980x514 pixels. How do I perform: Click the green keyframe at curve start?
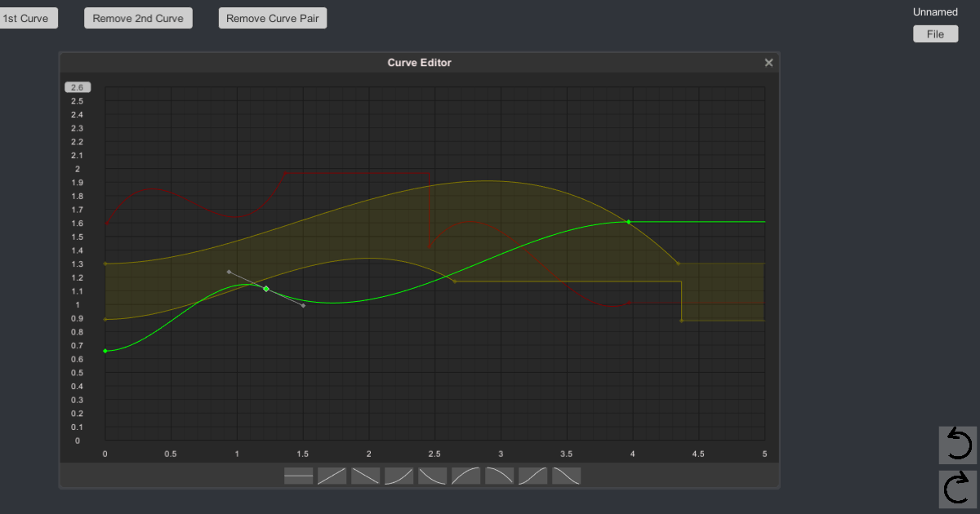point(105,351)
